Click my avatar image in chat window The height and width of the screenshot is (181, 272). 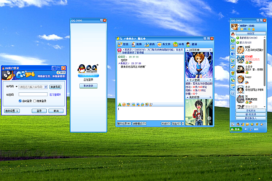click(x=199, y=112)
